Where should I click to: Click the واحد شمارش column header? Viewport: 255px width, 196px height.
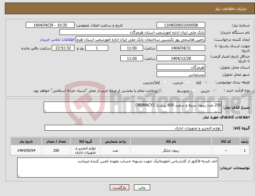115,141
